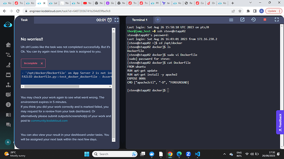
Task: Click the horizontal scrollbar under the error output
Action: pyautogui.click(x=52, y=86)
